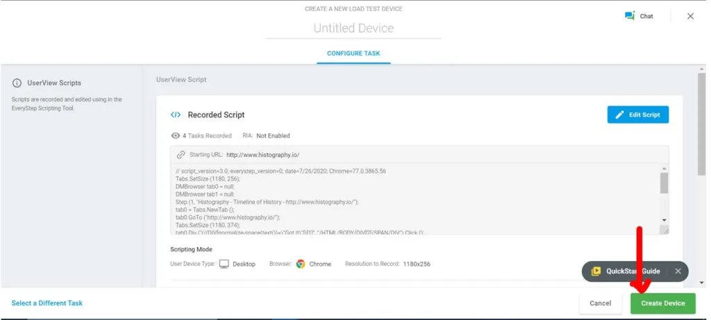Viewport: 711px width, 320px height.
Task: Close the Create New Load Test Device dialog
Action: click(690, 17)
